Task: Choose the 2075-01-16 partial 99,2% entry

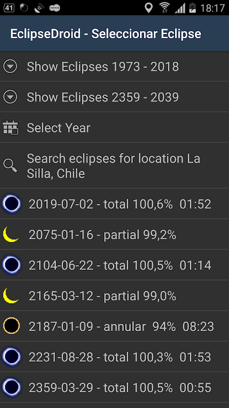Action: click(114, 235)
